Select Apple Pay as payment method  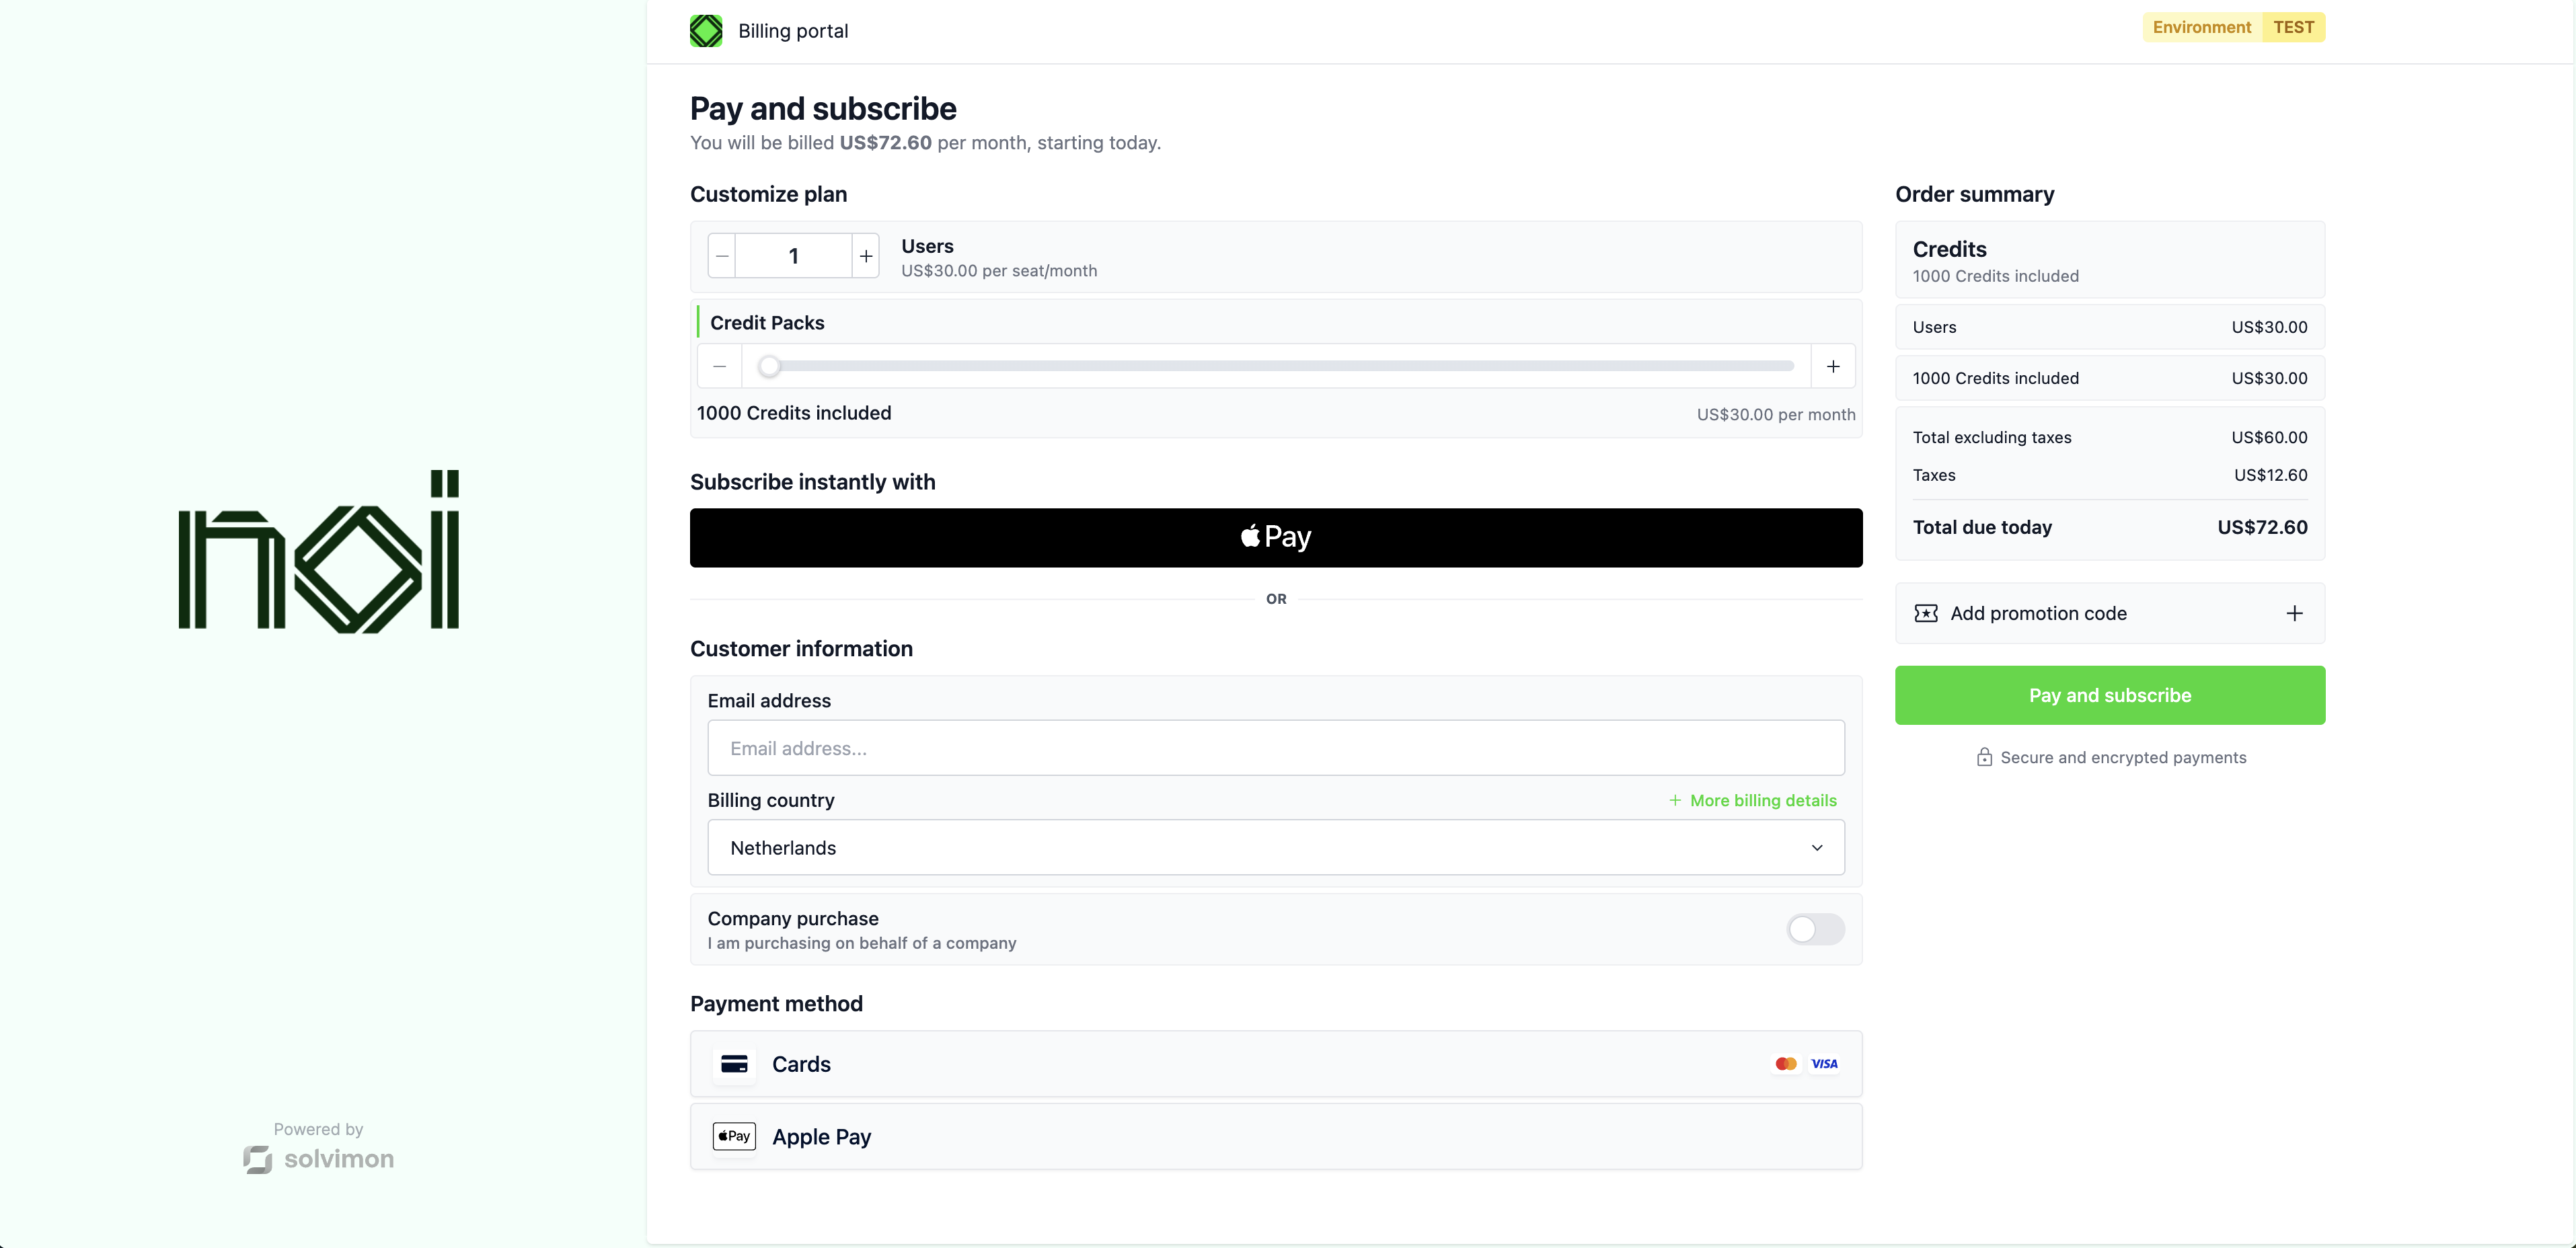coord(1275,1137)
